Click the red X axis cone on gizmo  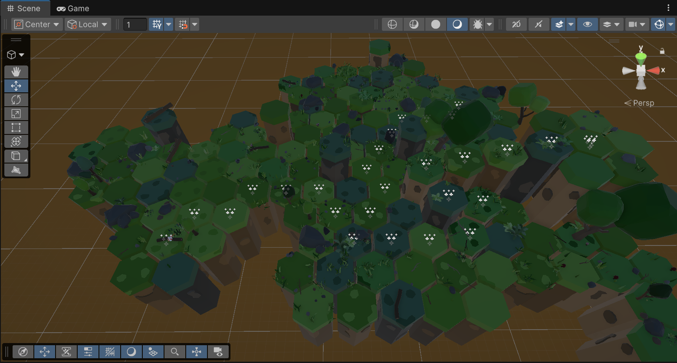coord(654,70)
